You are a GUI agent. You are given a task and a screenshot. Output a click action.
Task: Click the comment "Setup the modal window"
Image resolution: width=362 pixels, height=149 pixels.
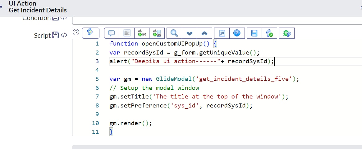(154, 88)
